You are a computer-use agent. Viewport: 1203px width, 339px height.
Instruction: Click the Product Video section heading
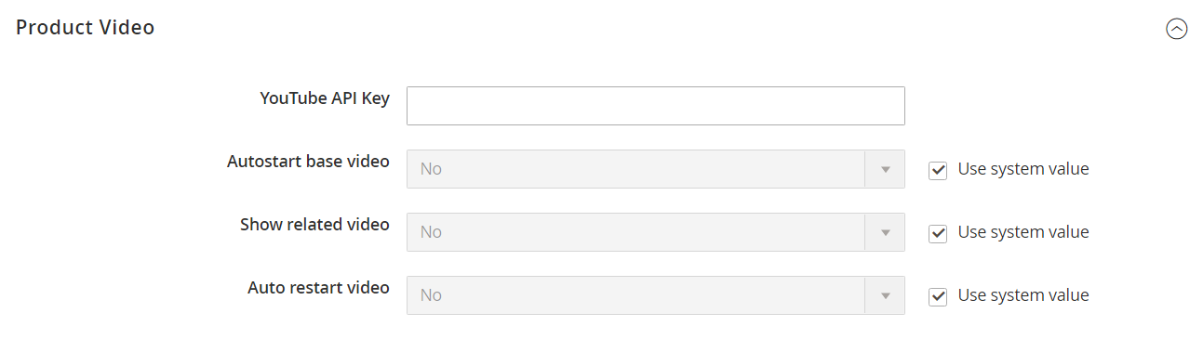(x=86, y=28)
